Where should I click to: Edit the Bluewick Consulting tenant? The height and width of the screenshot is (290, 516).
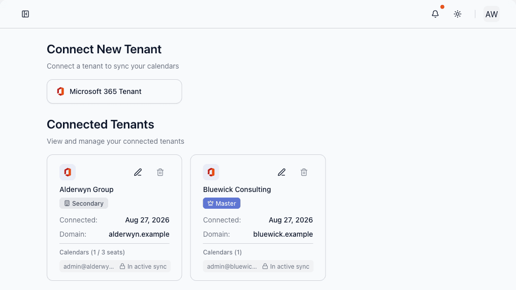[281, 172]
